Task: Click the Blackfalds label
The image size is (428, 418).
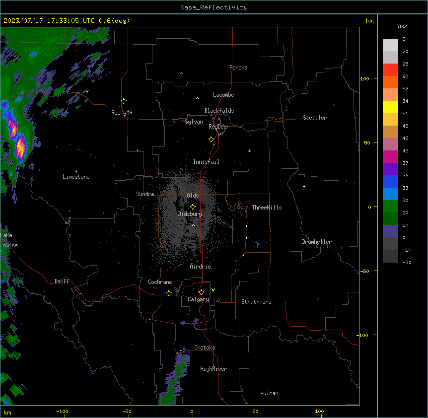Action: coord(219,111)
